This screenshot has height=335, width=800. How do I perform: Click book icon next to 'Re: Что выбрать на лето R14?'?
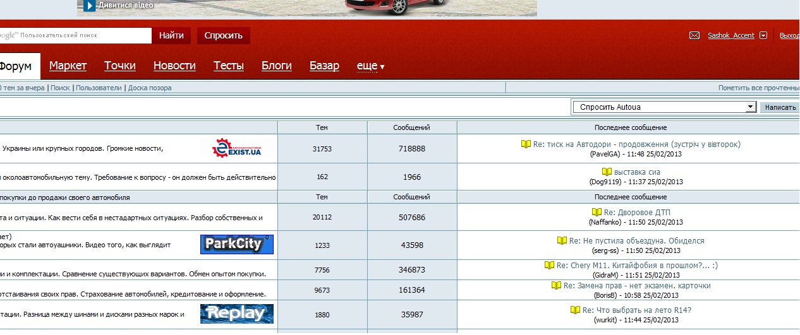[x=575, y=310]
